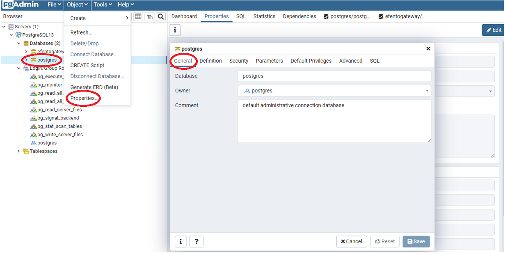
Task: Click the help question mark button in dialog
Action: (197, 242)
